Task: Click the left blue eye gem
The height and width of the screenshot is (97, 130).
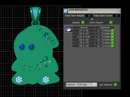Action: 22,47
